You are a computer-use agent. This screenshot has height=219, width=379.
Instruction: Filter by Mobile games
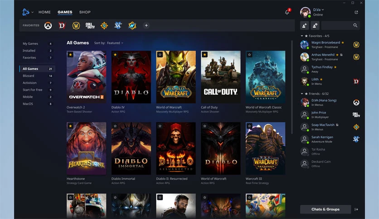[37, 97]
